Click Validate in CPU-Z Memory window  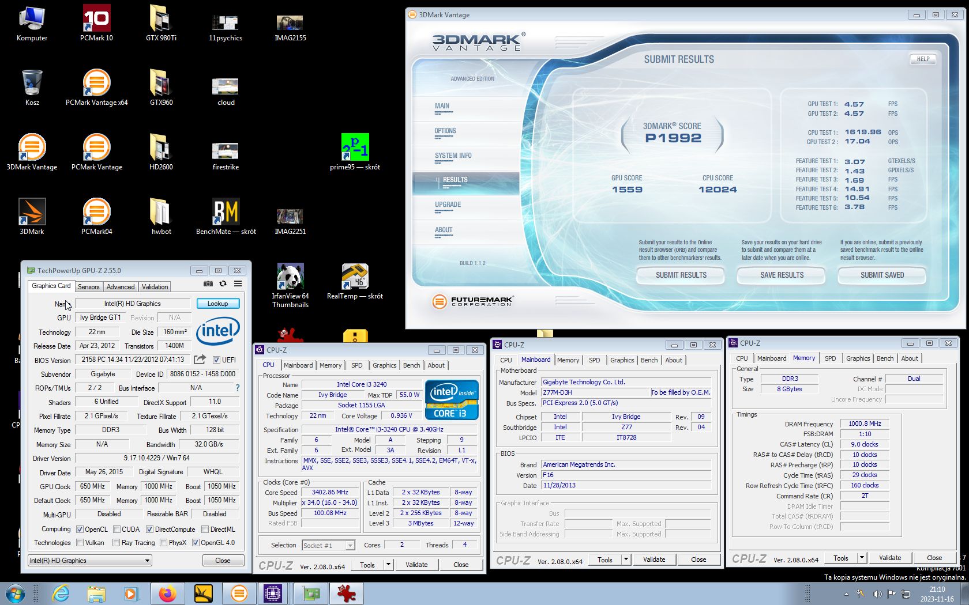[890, 557]
